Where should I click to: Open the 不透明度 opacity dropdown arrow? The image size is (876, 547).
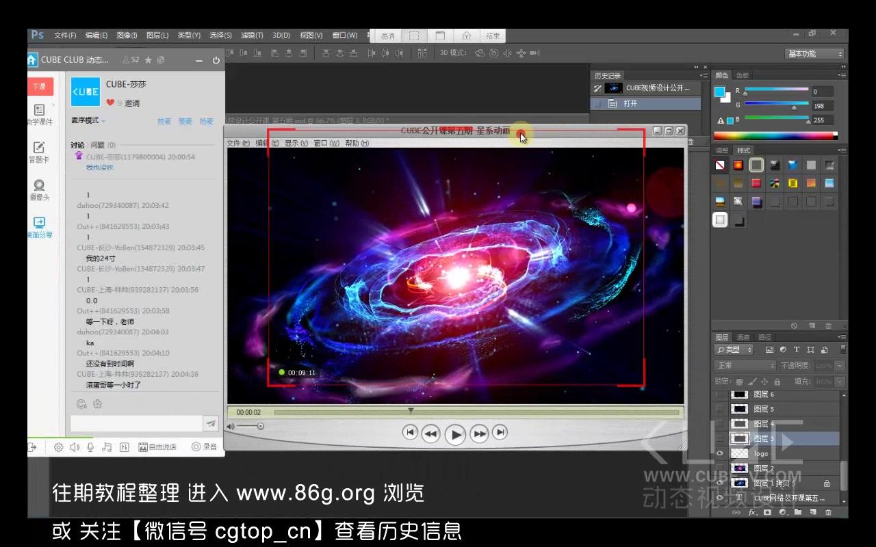(x=840, y=366)
